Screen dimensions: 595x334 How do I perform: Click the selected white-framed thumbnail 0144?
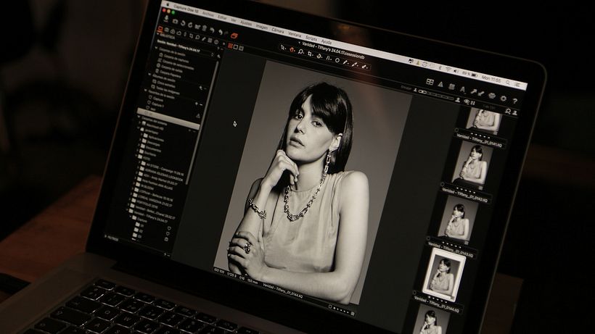444,275
